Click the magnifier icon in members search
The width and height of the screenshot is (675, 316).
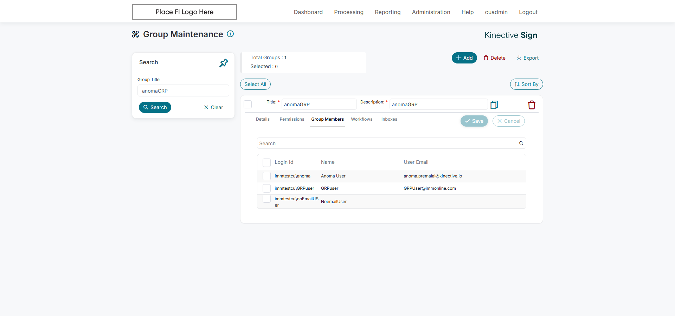[x=521, y=143]
